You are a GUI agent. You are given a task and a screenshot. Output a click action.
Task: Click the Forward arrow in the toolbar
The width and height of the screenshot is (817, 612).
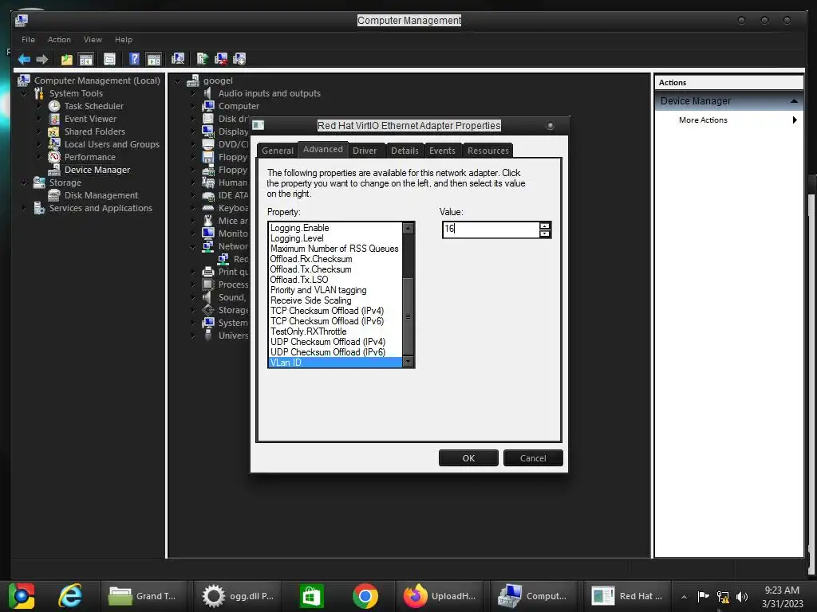(42, 59)
